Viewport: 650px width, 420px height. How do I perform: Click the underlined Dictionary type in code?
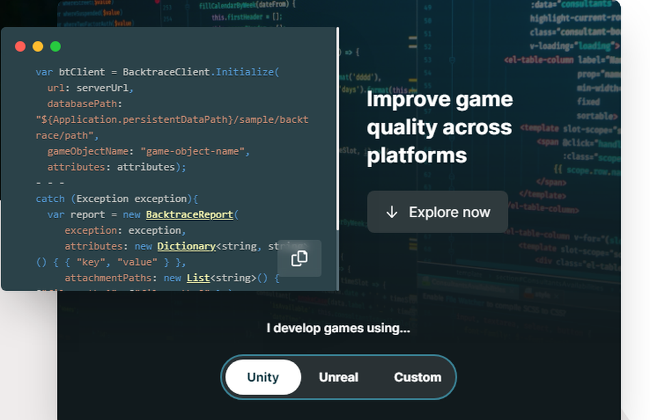tap(186, 247)
